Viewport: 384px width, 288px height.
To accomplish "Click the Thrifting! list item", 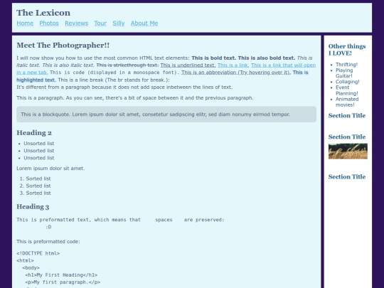I will [346, 65].
